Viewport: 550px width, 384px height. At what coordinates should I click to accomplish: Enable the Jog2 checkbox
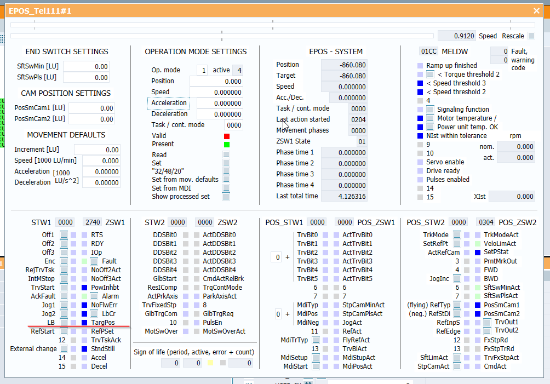(64, 313)
